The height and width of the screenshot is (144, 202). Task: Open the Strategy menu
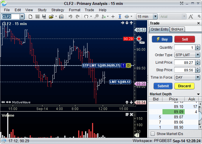pos(58,10)
